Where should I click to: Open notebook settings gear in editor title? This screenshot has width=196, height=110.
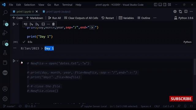tap(175, 12)
